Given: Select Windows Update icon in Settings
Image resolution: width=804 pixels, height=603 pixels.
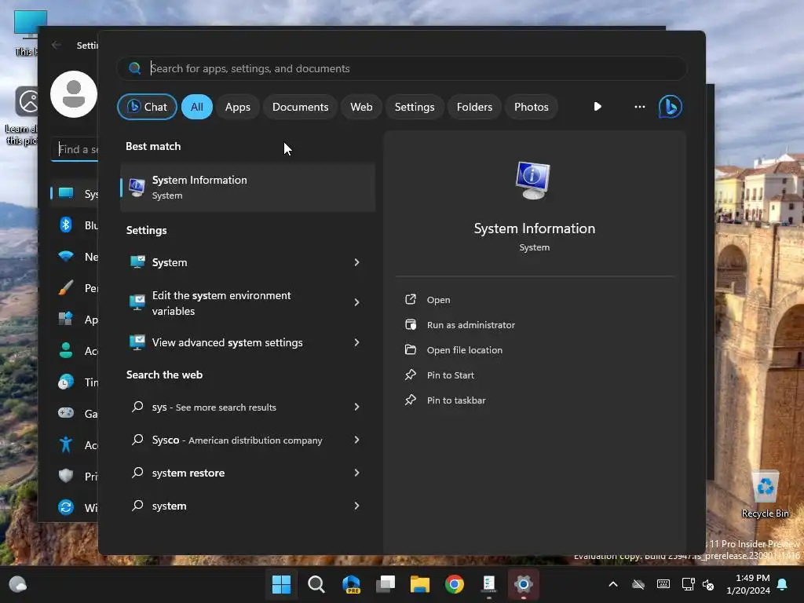Looking at the screenshot, I should click(x=66, y=507).
